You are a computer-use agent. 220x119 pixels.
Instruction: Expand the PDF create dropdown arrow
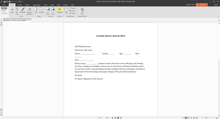pyautogui.click(x=36, y=14)
